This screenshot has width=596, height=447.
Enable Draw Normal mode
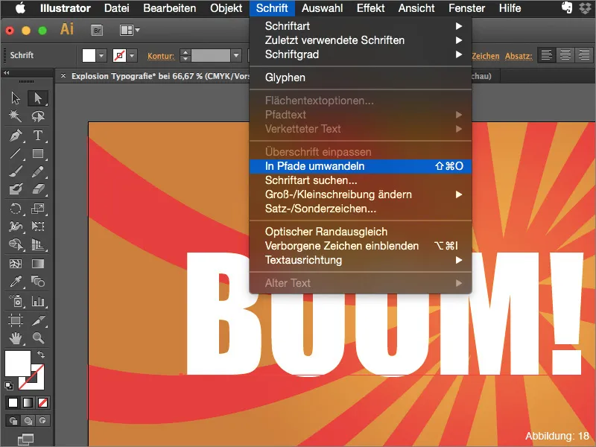(x=13, y=421)
